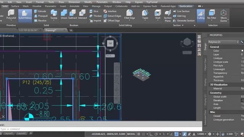Toggle snap mode in status bar

pyautogui.click(x=143, y=134)
